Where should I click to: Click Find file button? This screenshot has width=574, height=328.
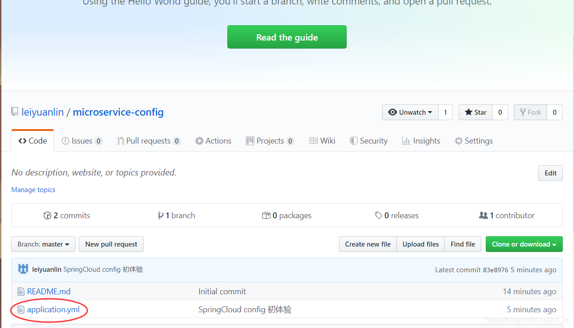click(463, 244)
